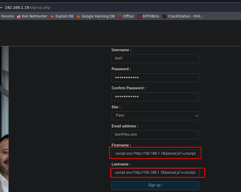Click the man's photo beside the form
The height and width of the screenshot is (192, 241).
4,119
